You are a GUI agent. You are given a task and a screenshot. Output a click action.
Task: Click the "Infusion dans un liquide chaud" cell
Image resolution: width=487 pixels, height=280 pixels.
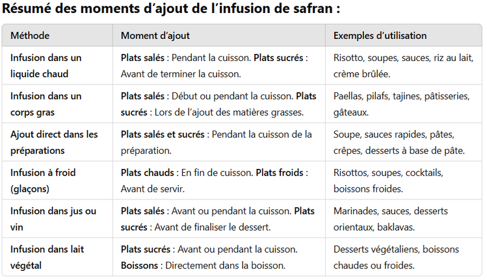pyautogui.click(x=46, y=66)
